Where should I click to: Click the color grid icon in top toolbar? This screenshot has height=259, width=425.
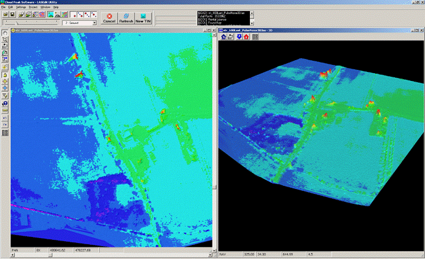pyautogui.click(x=63, y=14)
